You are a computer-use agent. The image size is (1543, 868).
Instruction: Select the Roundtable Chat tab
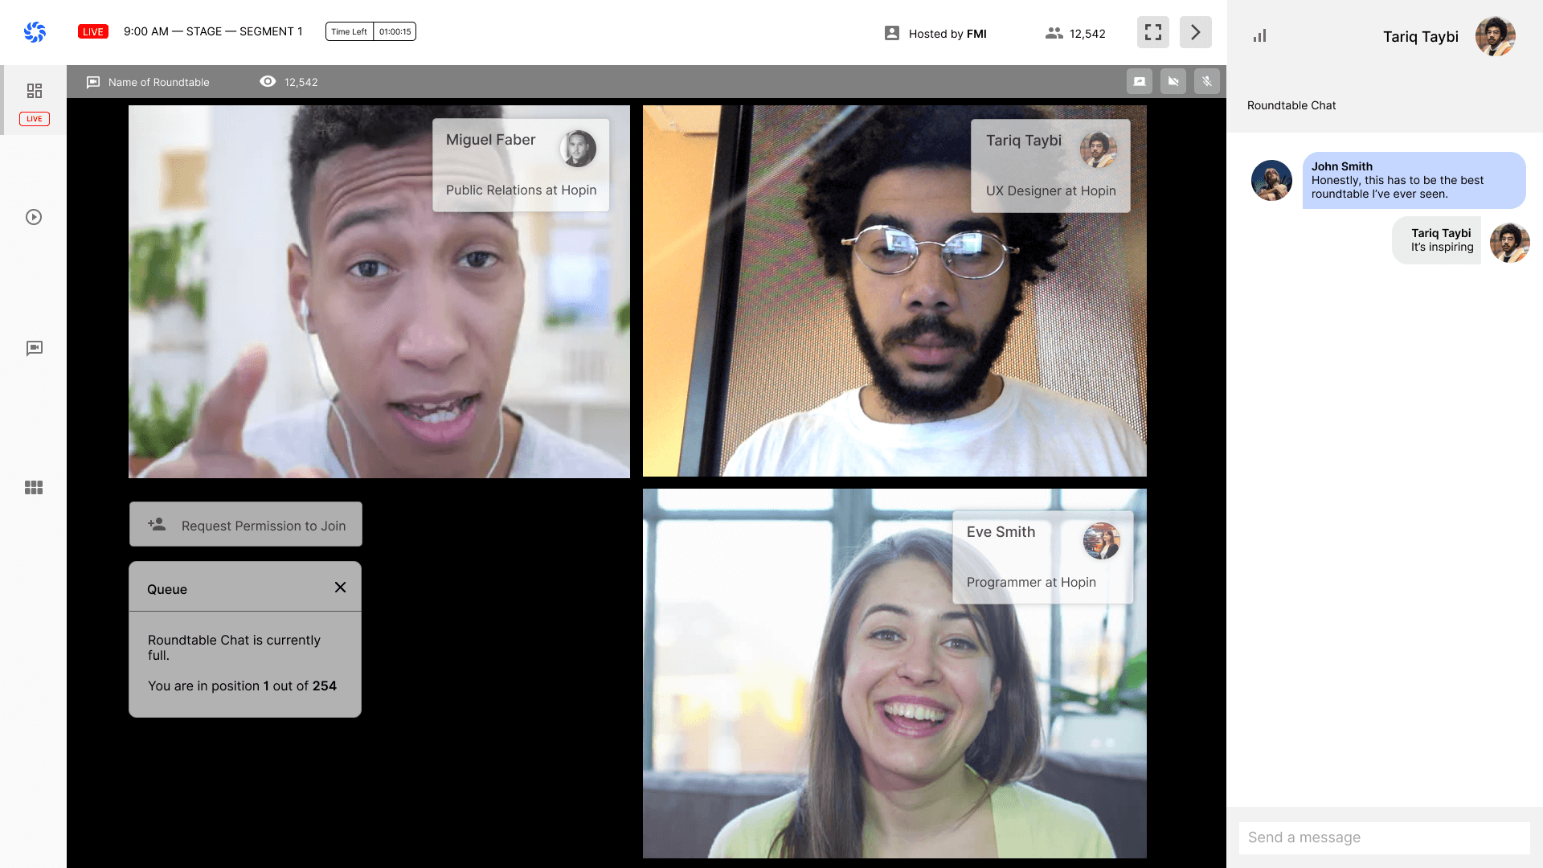pyautogui.click(x=1291, y=105)
